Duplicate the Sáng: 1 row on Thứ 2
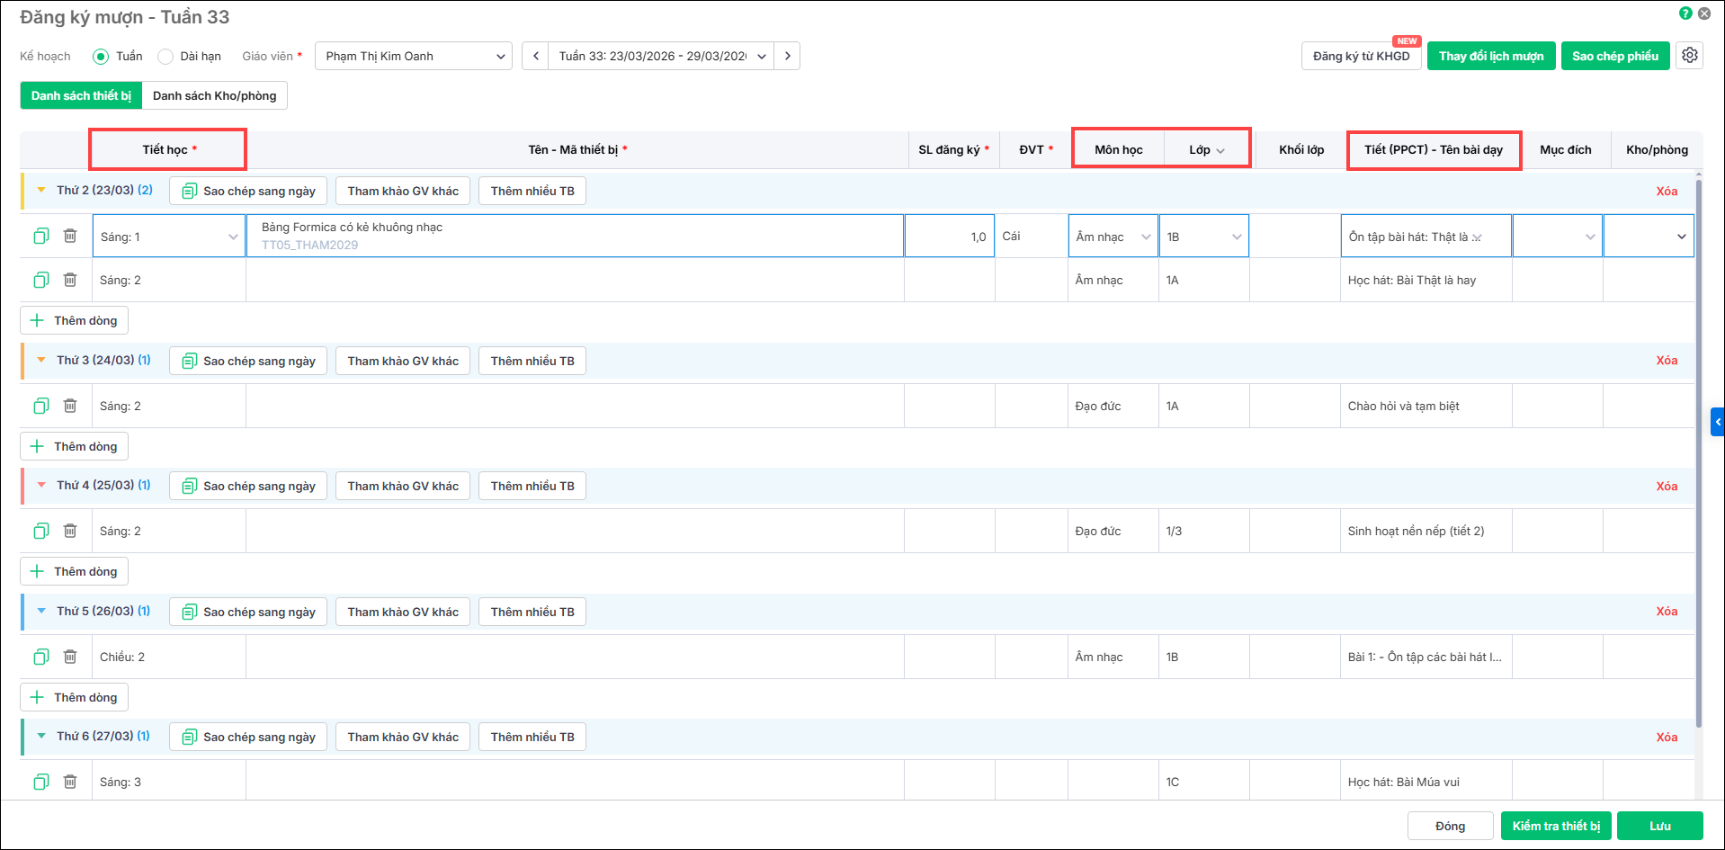The height and width of the screenshot is (850, 1725). pyautogui.click(x=41, y=236)
